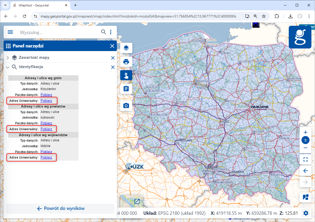
Task: Open the map layers panel
Action: pos(126,48)
